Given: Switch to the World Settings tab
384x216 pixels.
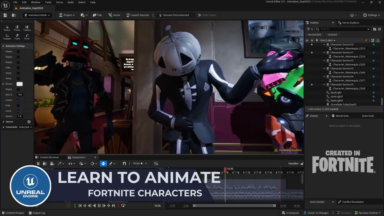Looking at the screenshot, I should (x=341, y=116).
